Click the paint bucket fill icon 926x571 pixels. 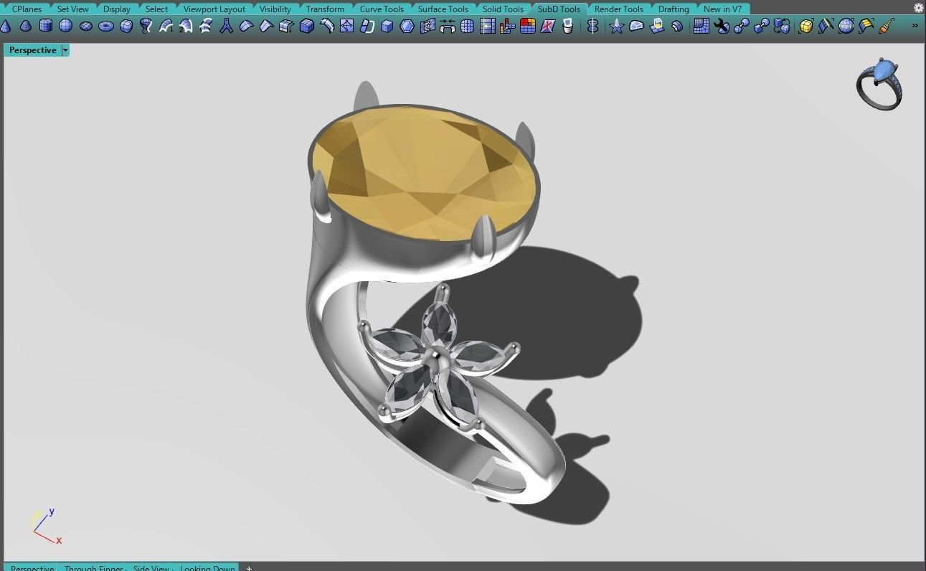click(x=568, y=27)
